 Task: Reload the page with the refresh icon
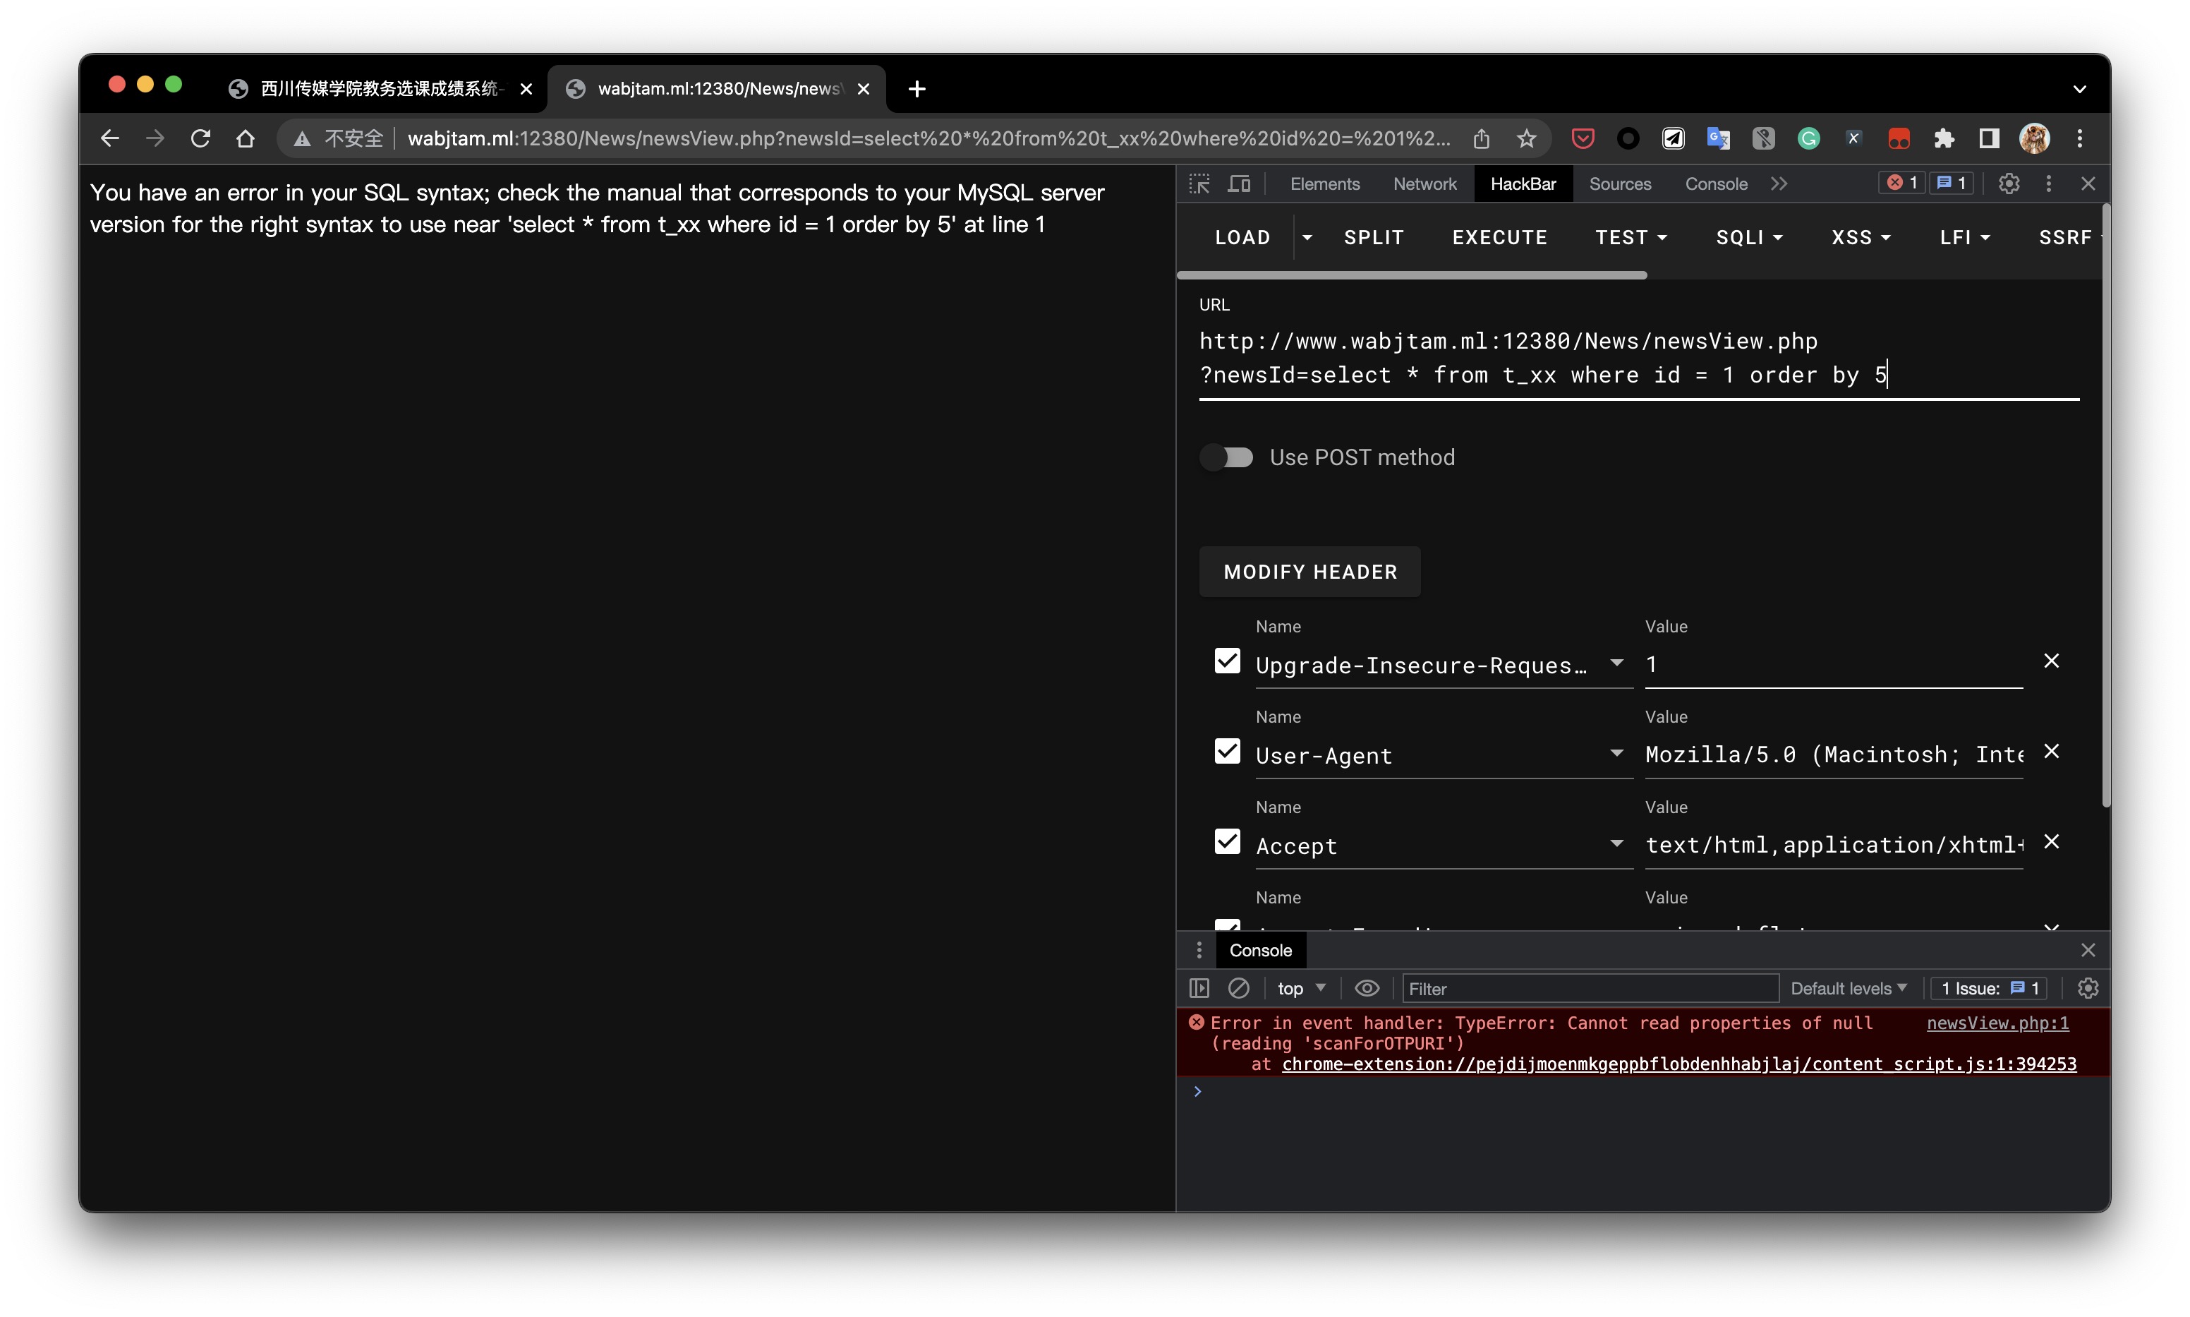tap(200, 138)
